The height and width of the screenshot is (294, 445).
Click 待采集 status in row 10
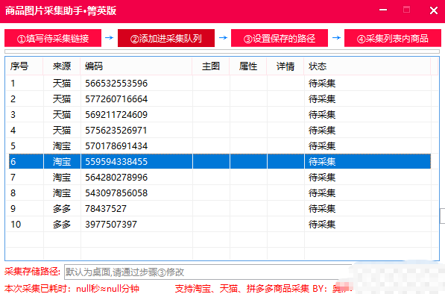(x=322, y=224)
